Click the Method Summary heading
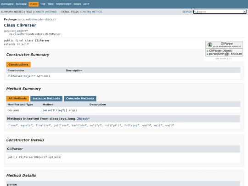This screenshot has width=248, height=186. 23,89
